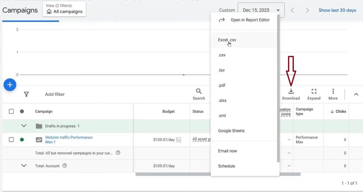363x192 pixels.
Task: Click budget shared icon next to $109.07/day
Action: click(x=179, y=140)
